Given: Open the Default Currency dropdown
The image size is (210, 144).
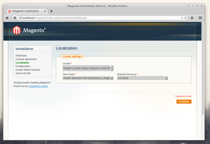Looking at the screenshot, I should pyautogui.click(x=142, y=78).
